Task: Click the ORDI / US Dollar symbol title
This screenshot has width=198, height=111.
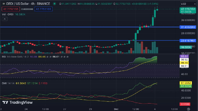Action: [28, 4]
